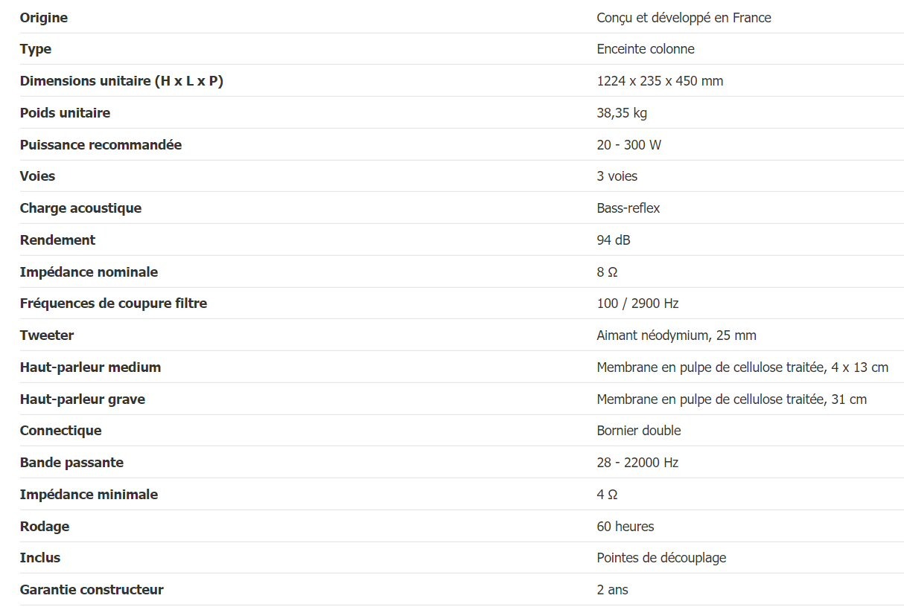Viewport: 904px width, 607px height.
Task: Click the "Aimant néodymium, 25 mm" tweeter value
Action: point(676,335)
